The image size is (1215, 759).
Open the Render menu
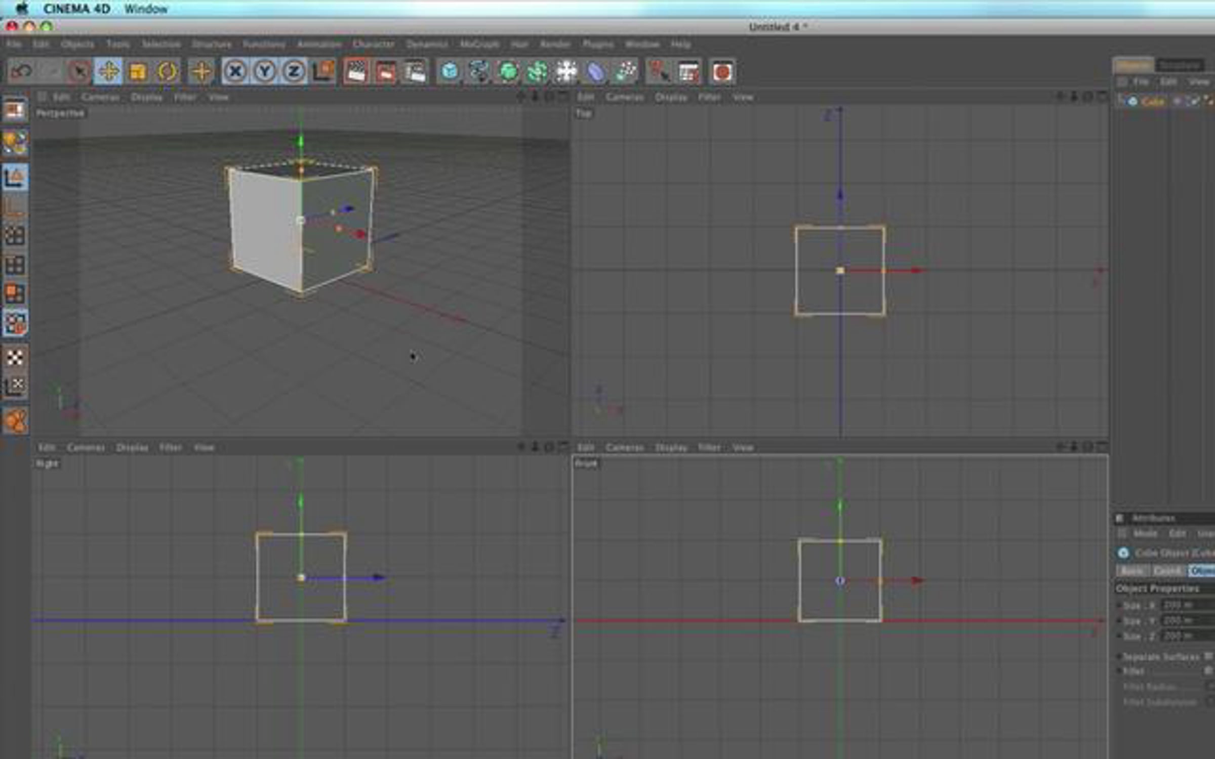(555, 44)
